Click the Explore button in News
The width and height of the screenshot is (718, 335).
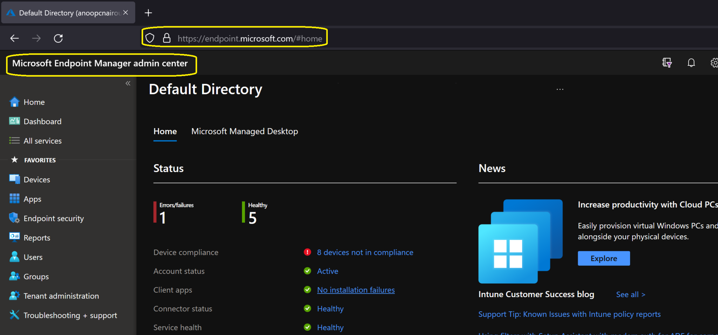pyautogui.click(x=603, y=258)
